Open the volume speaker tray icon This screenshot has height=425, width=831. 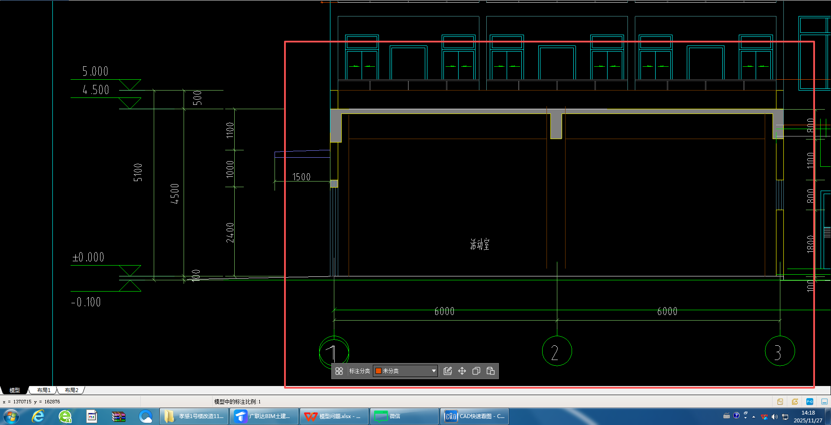[775, 417]
